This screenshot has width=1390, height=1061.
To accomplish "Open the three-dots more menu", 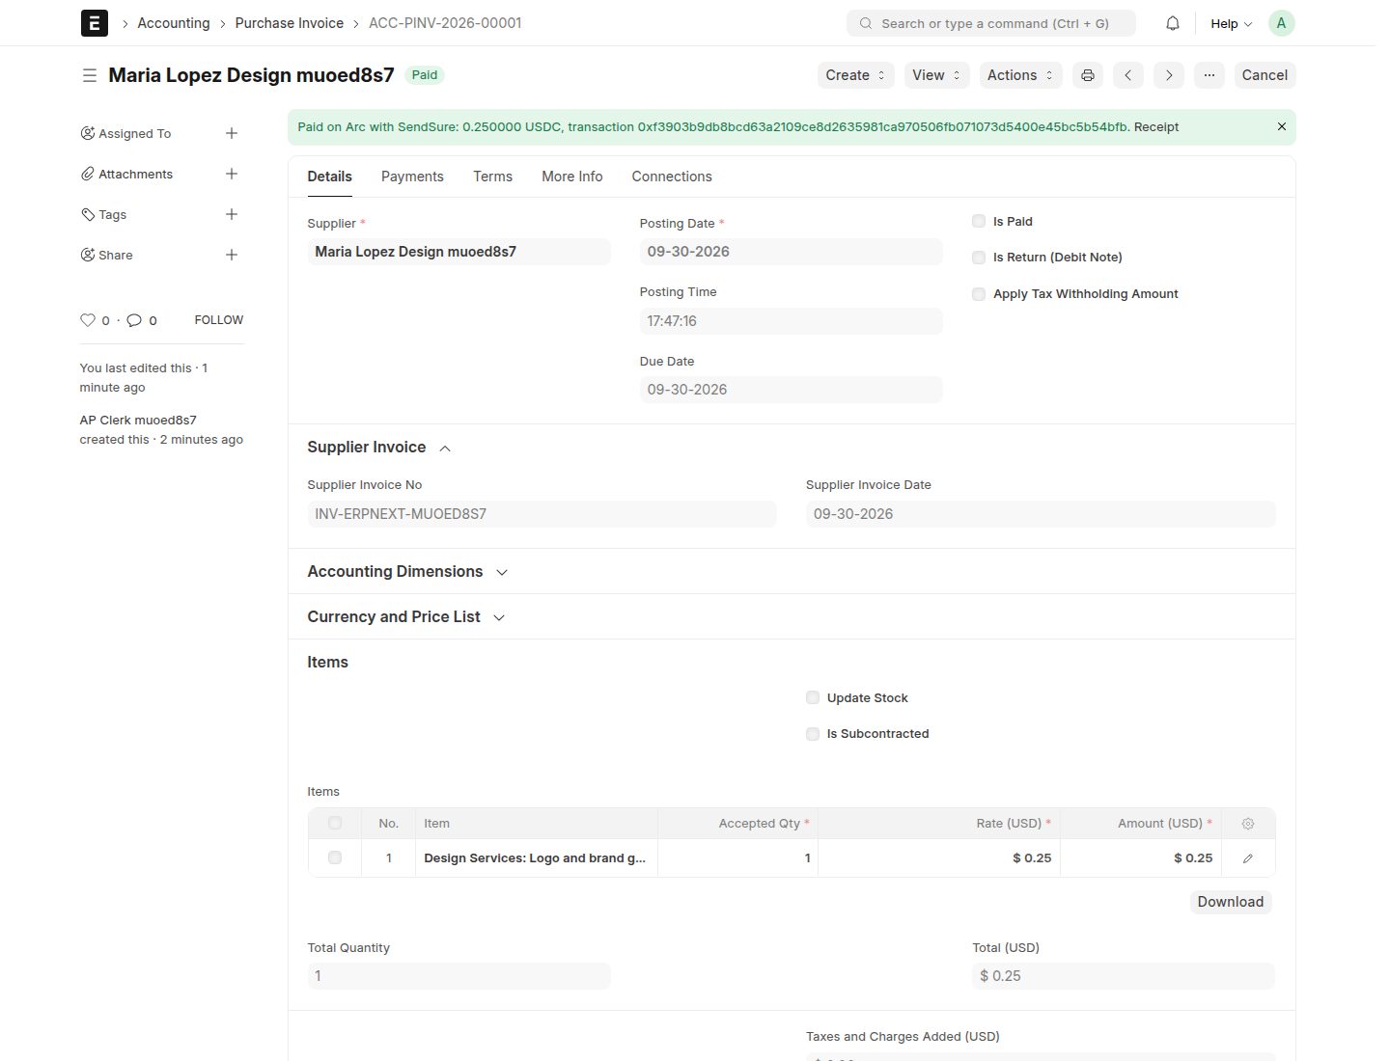I will (1209, 75).
